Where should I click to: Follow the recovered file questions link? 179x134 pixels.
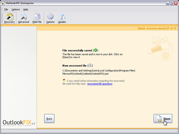click(x=100, y=84)
